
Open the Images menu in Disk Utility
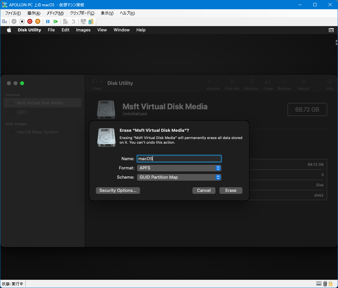click(x=83, y=30)
